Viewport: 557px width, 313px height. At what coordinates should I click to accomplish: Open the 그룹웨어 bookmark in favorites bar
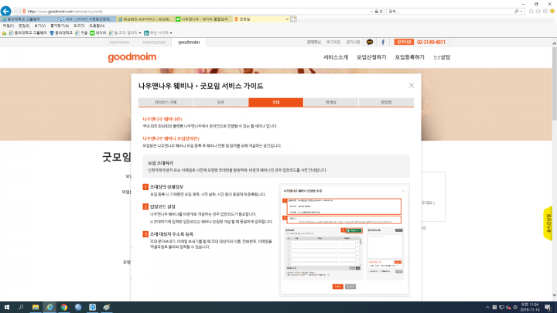click(x=28, y=33)
